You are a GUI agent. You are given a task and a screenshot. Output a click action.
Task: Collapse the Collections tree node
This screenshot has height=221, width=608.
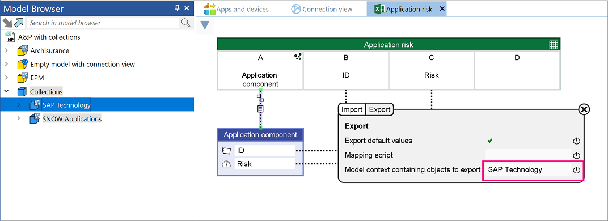coord(6,91)
